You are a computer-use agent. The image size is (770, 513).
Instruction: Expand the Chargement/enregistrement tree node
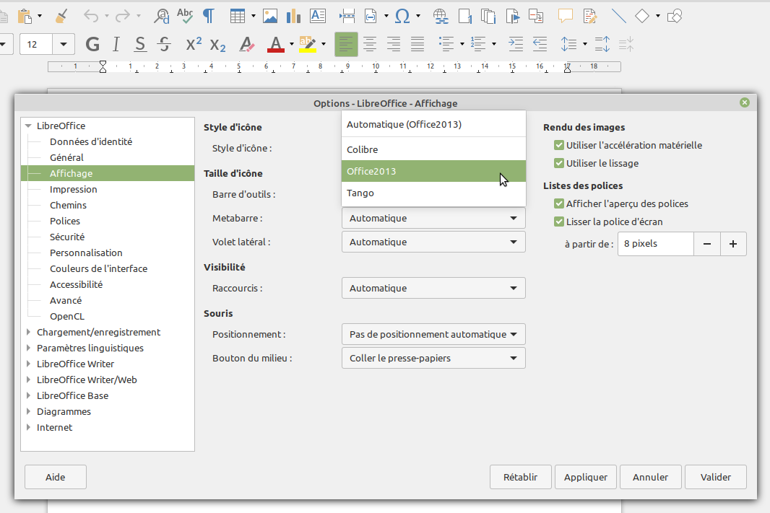28,333
